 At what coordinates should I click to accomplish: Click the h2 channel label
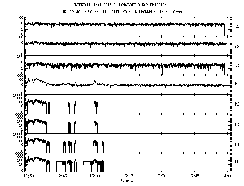(x=237, y=104)
